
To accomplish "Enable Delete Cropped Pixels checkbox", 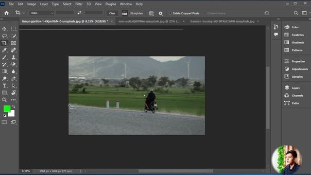I will pyautogui.click(x=170, y=13).
